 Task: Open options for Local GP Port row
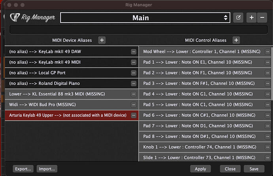click(134, 73)
